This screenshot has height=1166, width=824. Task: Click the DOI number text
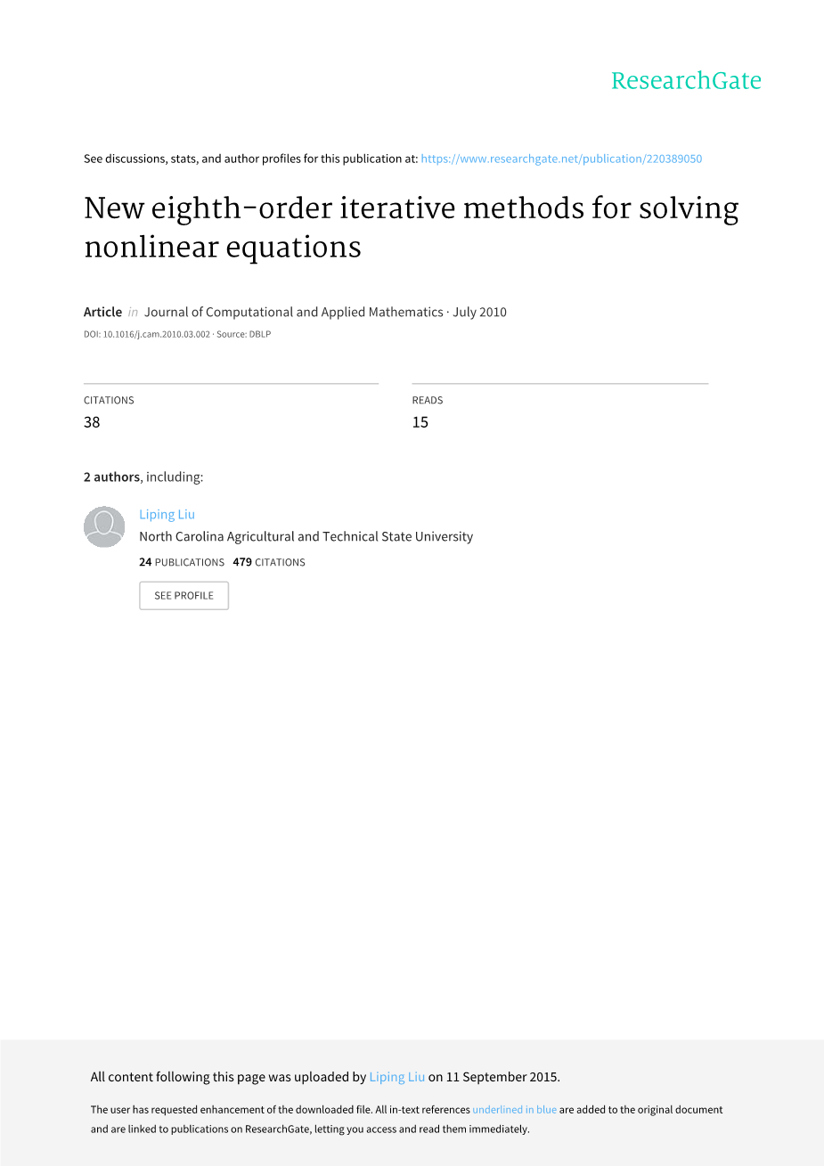point(156,334)
